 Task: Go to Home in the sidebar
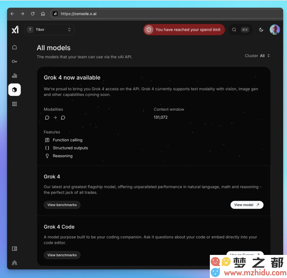[14, 47]
